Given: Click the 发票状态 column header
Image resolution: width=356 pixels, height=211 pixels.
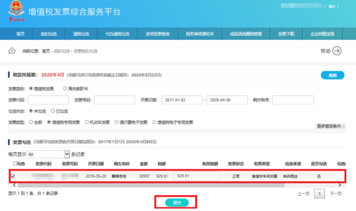Looking at the screenshot, I should [235, 164].
